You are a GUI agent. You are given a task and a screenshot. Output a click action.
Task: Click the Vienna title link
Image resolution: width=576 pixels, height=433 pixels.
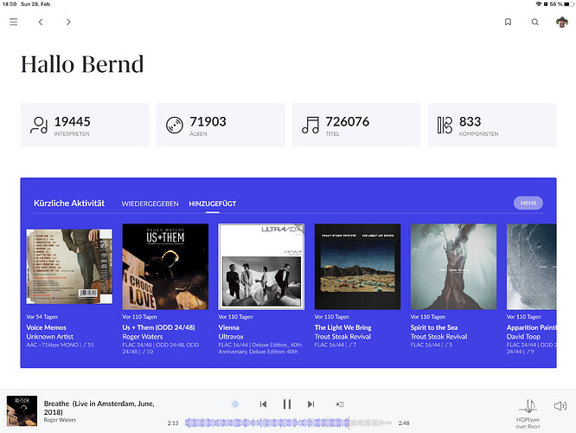[x=229, y=327]
